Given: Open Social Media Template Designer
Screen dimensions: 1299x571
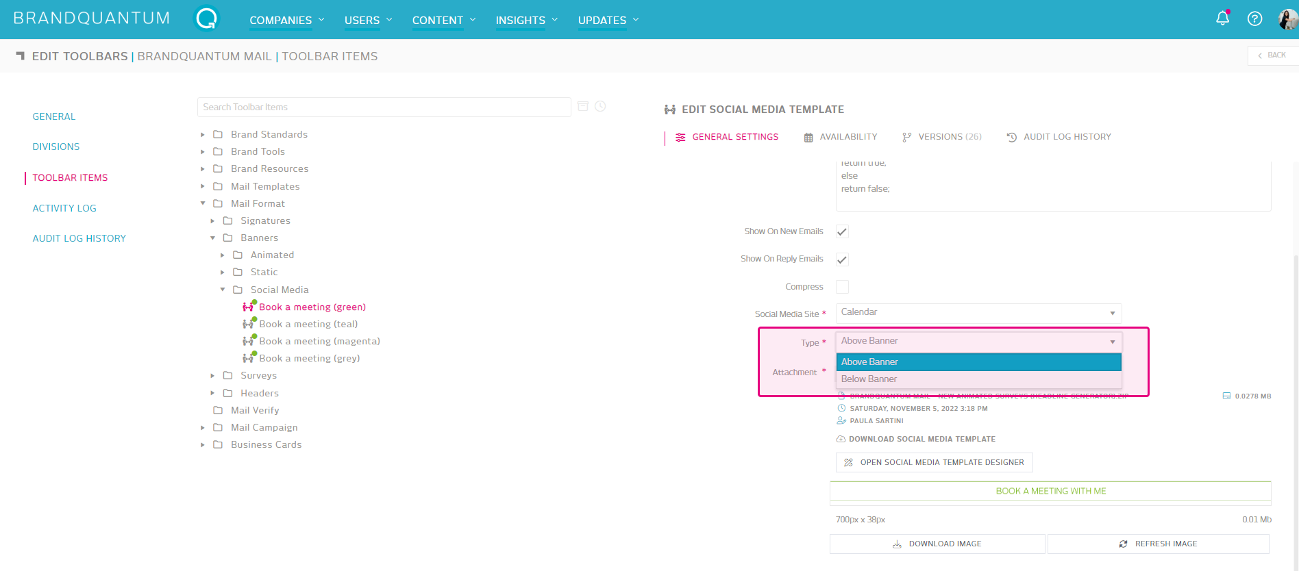Looking at the screenshot, I should click(935, 462).
